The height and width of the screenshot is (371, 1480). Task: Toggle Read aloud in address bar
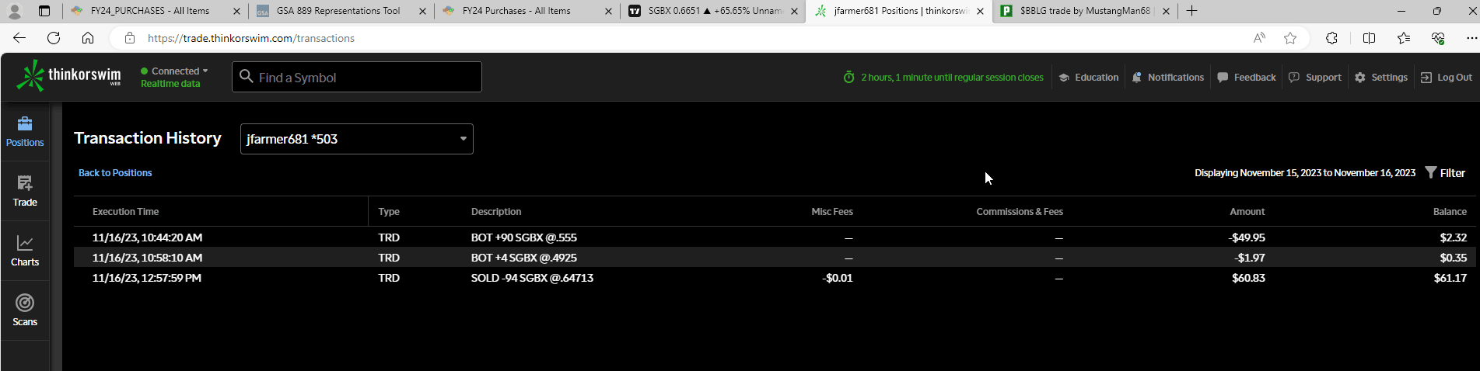(1259, 38)
